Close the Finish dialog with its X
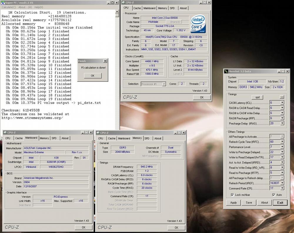The image size is (294, 233). pyautogui.click(x=105, y=61)
